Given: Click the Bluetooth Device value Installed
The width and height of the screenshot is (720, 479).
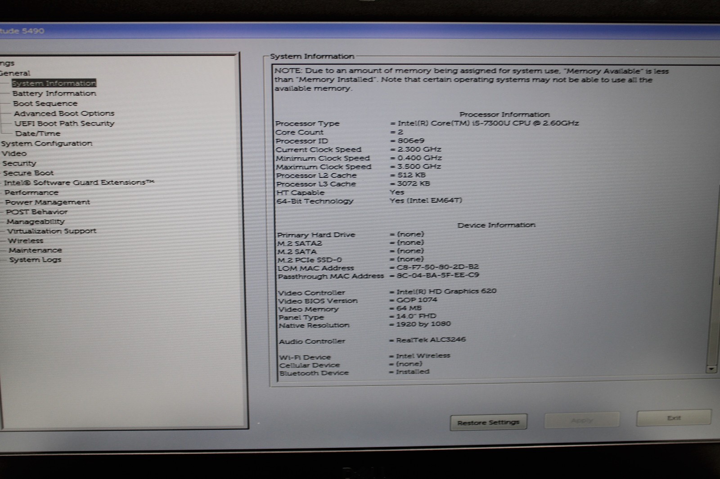Looking at the screenshot, I should [413, 372].
